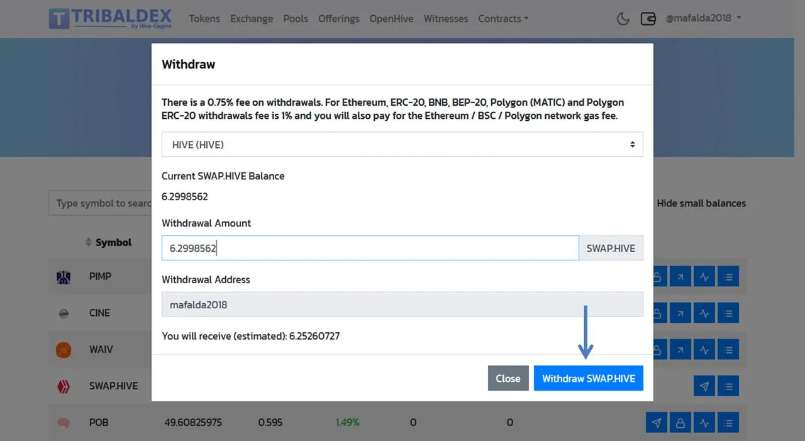This screenshot has width=805, height=441.
Task: Click the POB token logo
Action: 64,422
